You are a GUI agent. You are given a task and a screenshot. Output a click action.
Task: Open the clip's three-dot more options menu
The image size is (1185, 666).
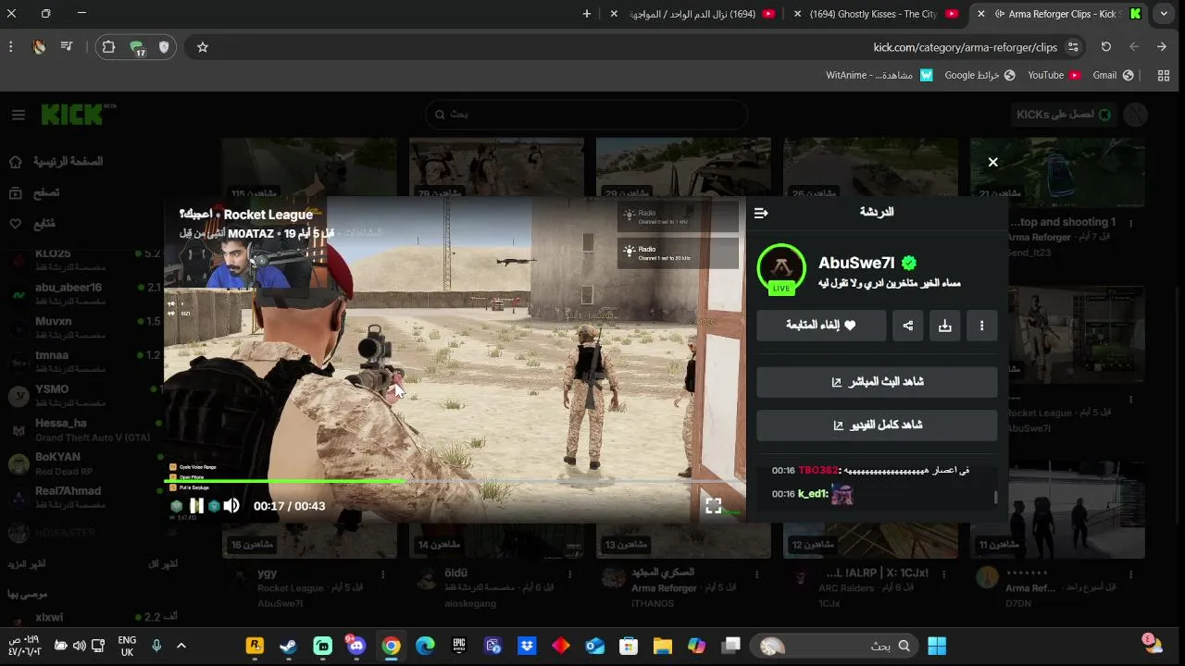981,326
